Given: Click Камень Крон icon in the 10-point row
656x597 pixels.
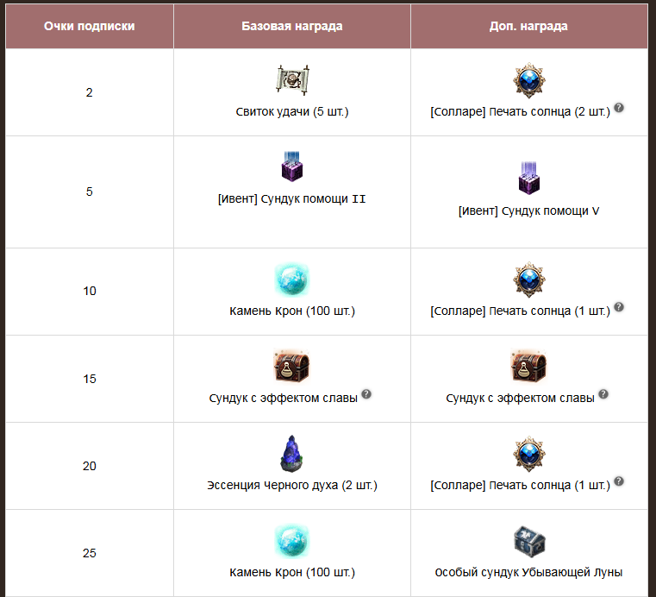Looking at the screenshot, I should (x=292, y=280).
